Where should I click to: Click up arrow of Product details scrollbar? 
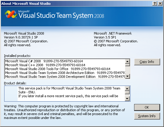pos(127,89)
